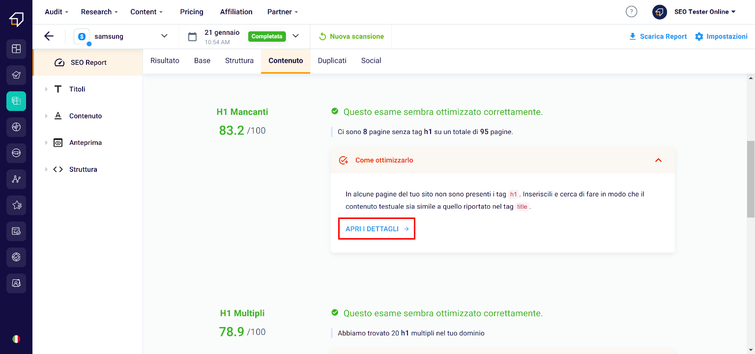Start a Nuova scansione
Image resolution: width=755 pixels, height=354 pixels.
351,36
